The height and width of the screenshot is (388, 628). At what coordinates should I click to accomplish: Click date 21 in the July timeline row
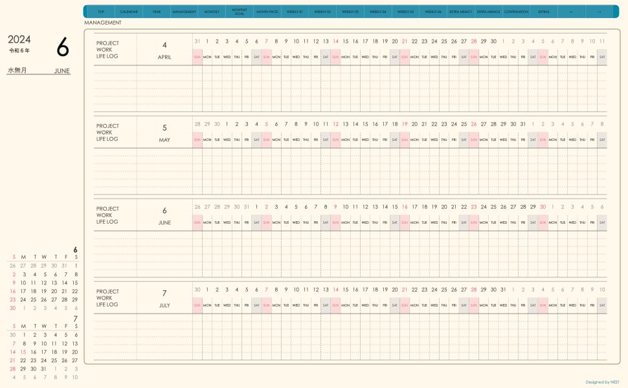pos(405,290)
